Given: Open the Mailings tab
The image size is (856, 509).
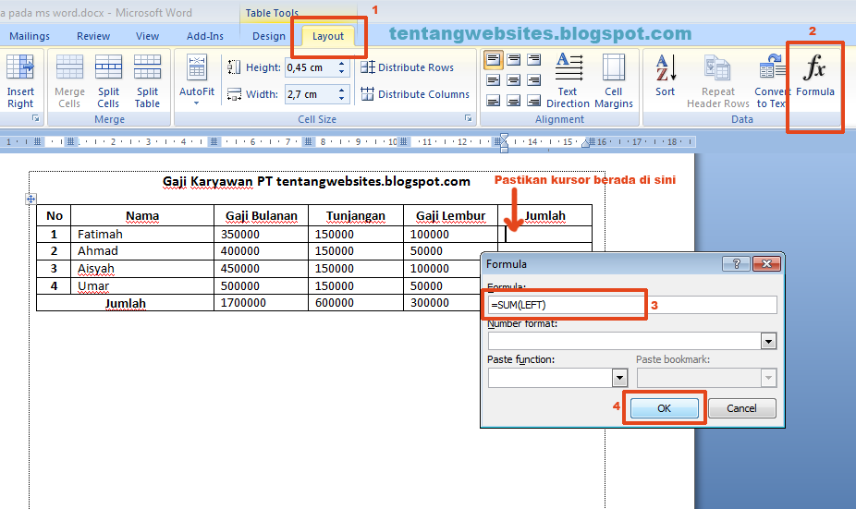Looking at the screenshot, I should pyautogui.click(x=30, y=36).
